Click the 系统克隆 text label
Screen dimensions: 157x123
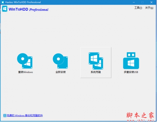96,72
